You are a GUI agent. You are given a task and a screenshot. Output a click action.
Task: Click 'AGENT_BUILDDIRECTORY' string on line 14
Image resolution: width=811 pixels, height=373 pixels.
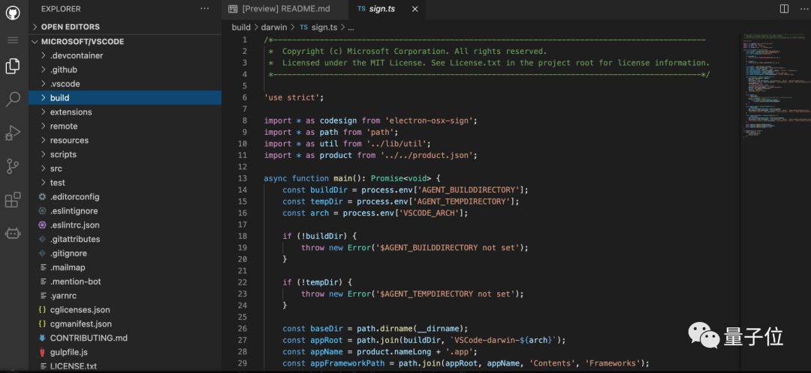(469, 189)
